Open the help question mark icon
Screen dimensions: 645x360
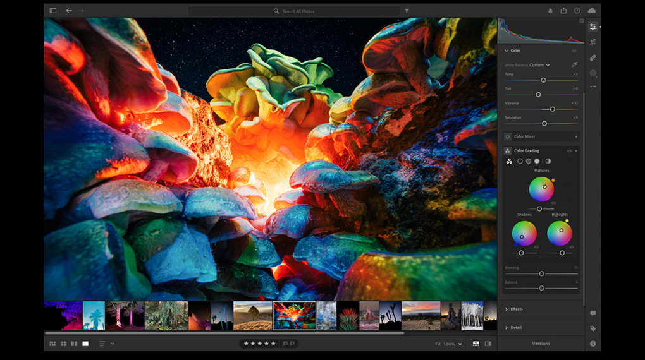577,11
